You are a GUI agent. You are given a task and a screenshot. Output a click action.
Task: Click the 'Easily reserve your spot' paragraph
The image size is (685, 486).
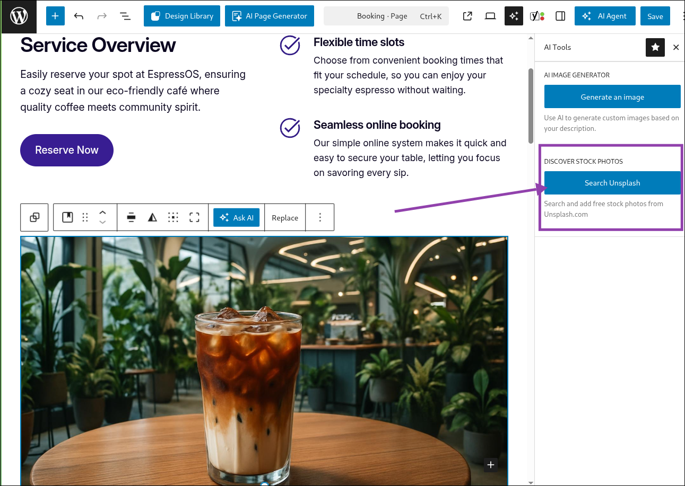133,91
